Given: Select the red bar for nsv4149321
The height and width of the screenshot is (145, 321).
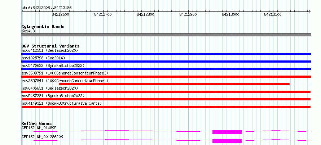Looking at the screenshot, I should coord(166,107).
